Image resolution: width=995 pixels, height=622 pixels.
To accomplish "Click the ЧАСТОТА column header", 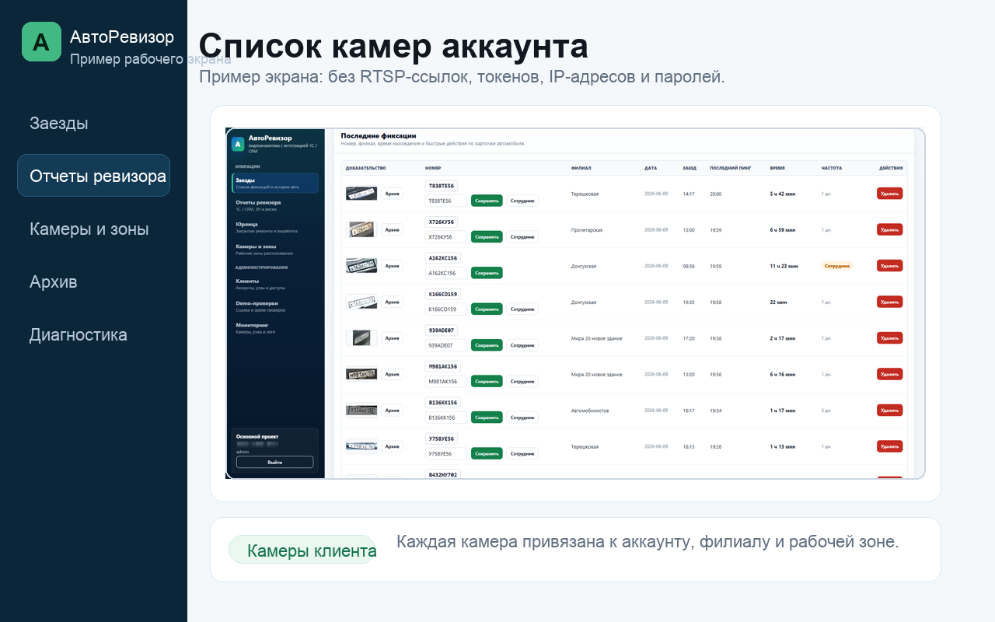I will click(x=832, y=168).
